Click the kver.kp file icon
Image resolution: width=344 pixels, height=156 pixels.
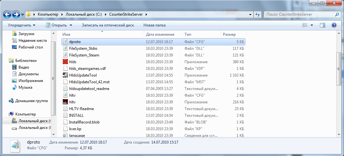(x=65, y=129)
